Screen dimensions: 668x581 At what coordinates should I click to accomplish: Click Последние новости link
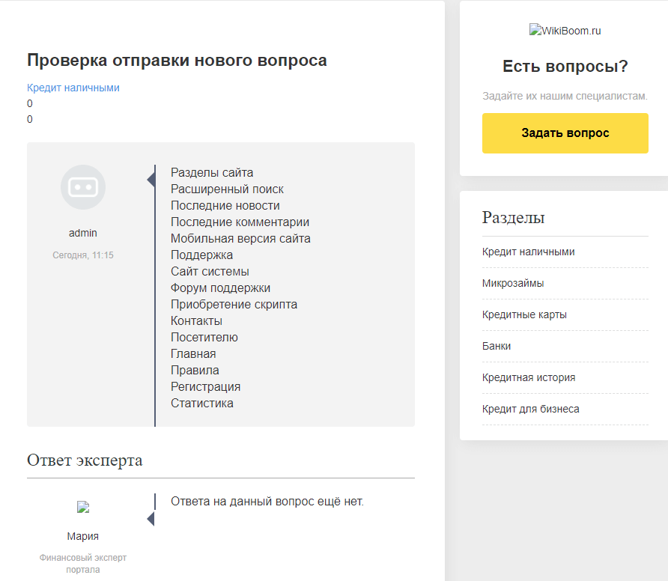(225, 205)
